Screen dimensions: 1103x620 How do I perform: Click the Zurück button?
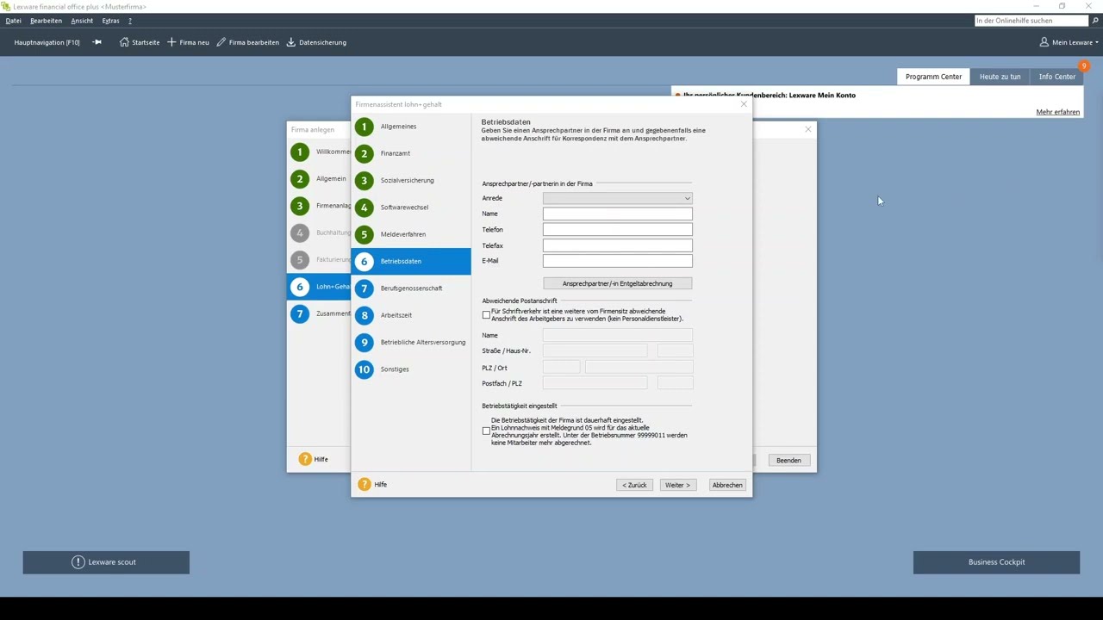[x=634, y=485]
